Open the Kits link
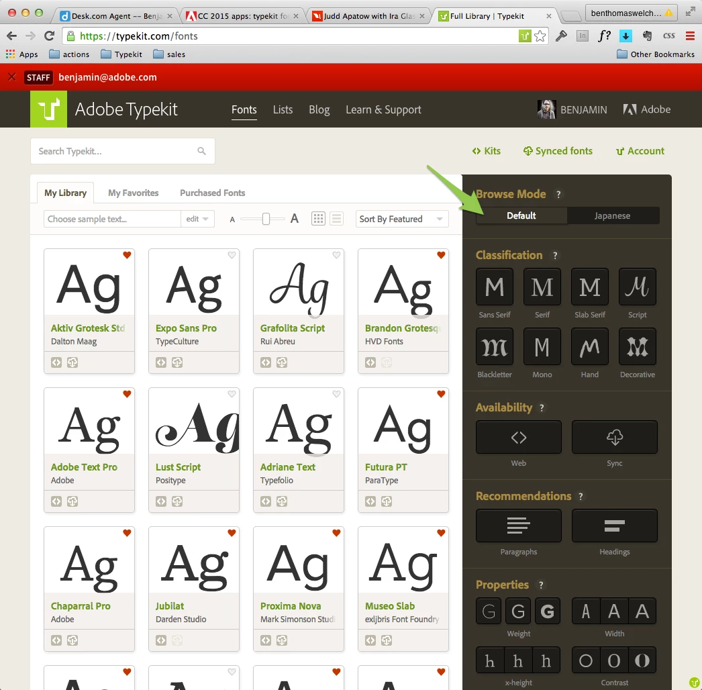 click(x=486, y=151)
